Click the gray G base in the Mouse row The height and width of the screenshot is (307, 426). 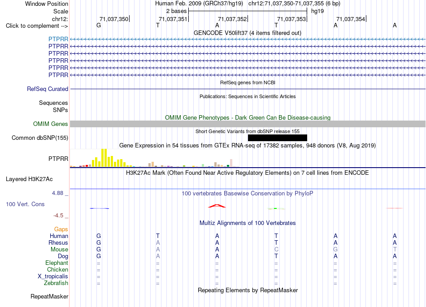pos(335,250)
